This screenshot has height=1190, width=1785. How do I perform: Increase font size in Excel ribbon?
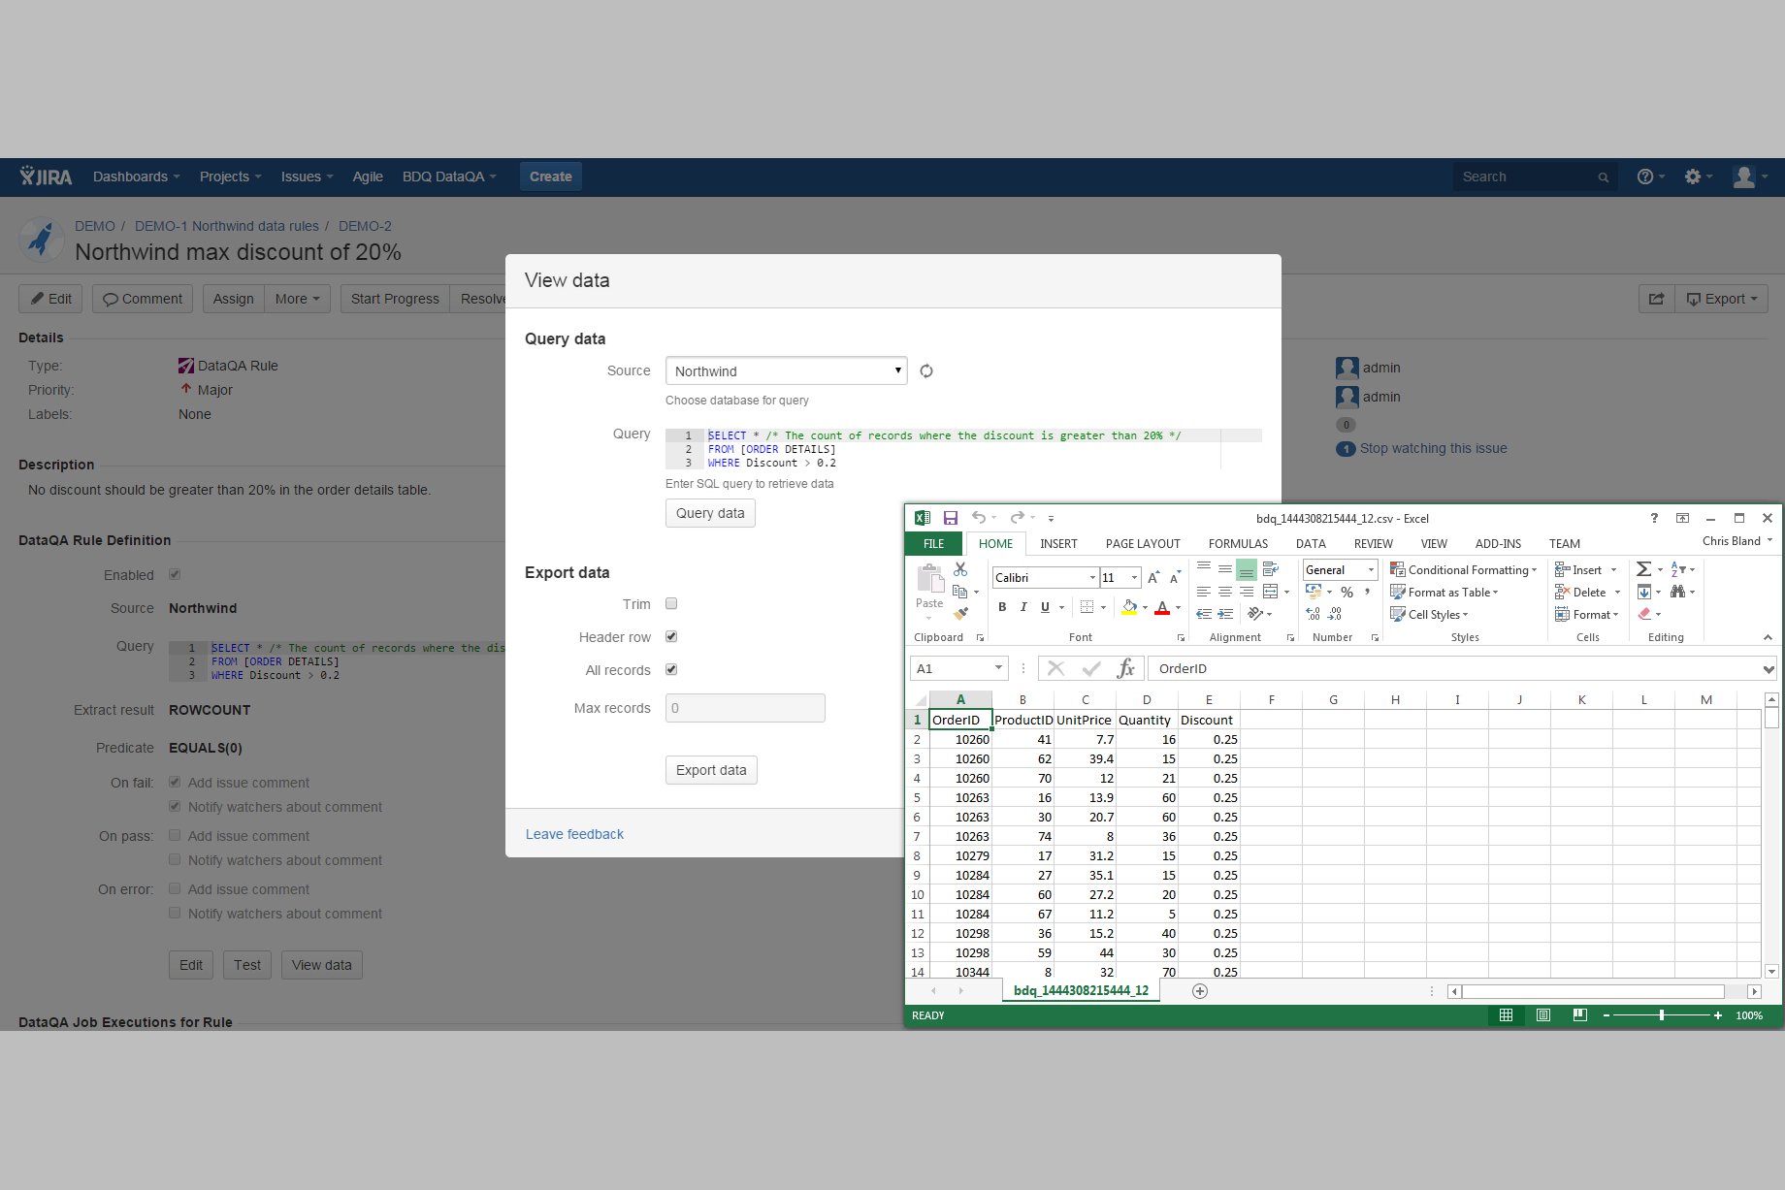(1153, 577)
